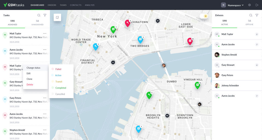Select driver Stephen Arnold in Drivers list
Viewport: 262px width, 140px height.
237,55
